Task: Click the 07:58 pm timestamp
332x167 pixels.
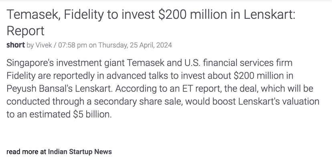Action: (73, 45)
